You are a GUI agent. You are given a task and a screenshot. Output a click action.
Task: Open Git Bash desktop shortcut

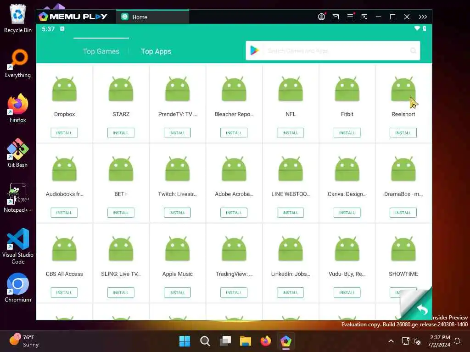click(x=18, y=153)
